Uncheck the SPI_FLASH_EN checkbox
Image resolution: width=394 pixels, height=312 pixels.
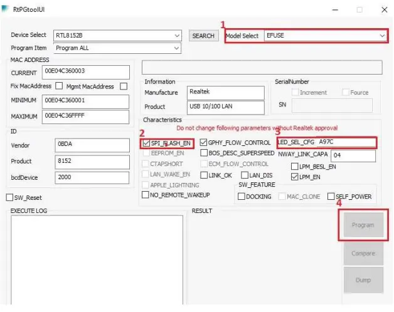pos(146,143)
